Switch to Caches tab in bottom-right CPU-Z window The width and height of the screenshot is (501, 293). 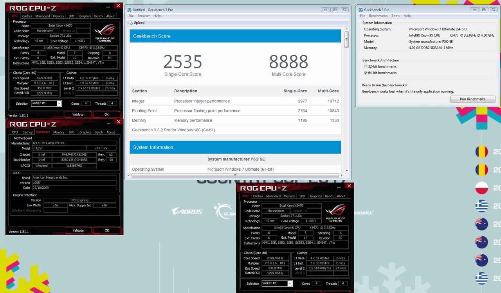(258, 196)
